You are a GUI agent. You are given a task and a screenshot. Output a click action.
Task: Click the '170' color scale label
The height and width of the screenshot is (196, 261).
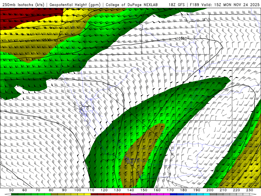[170, 190]
